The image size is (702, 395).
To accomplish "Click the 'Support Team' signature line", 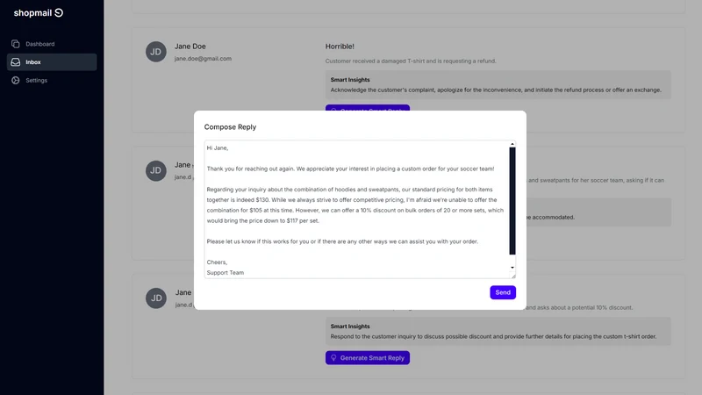I will point(226,272).
